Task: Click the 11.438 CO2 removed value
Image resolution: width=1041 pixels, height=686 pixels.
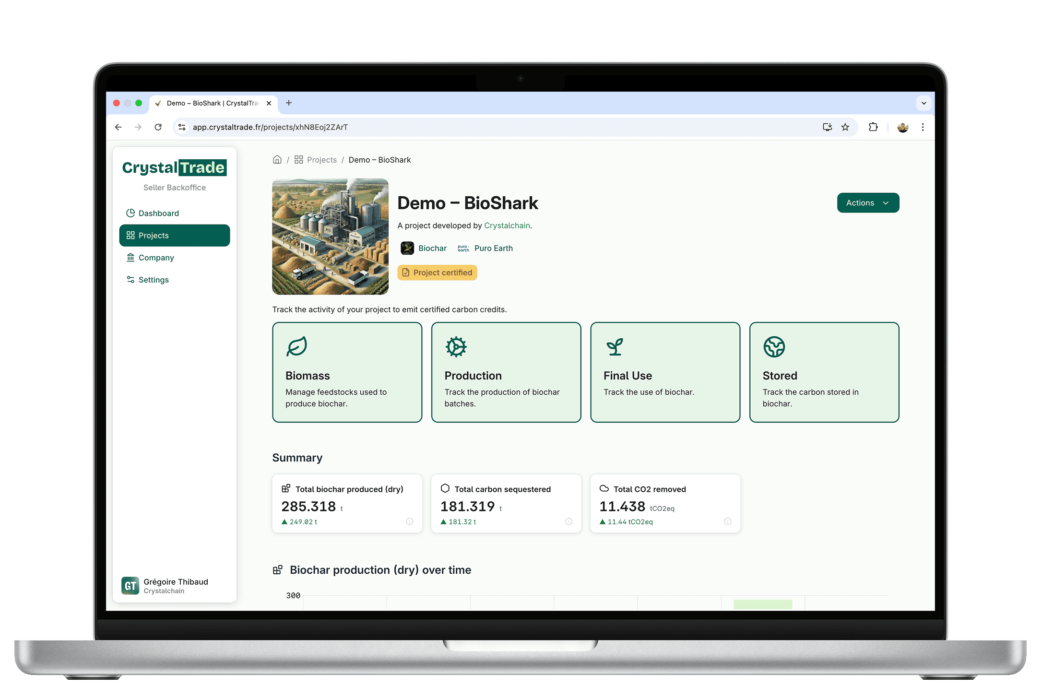Action: click(622, 507)
